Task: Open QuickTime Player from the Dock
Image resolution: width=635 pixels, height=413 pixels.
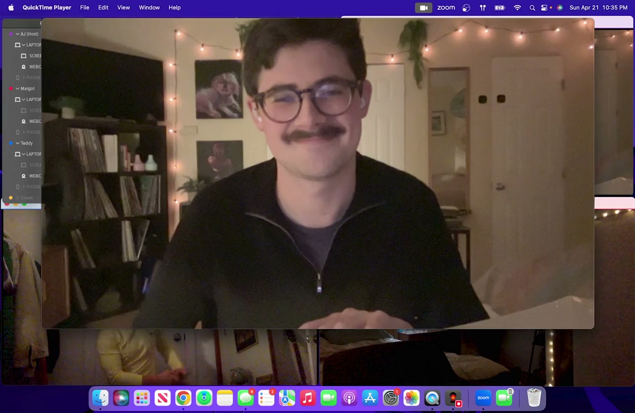Action: 432,398
